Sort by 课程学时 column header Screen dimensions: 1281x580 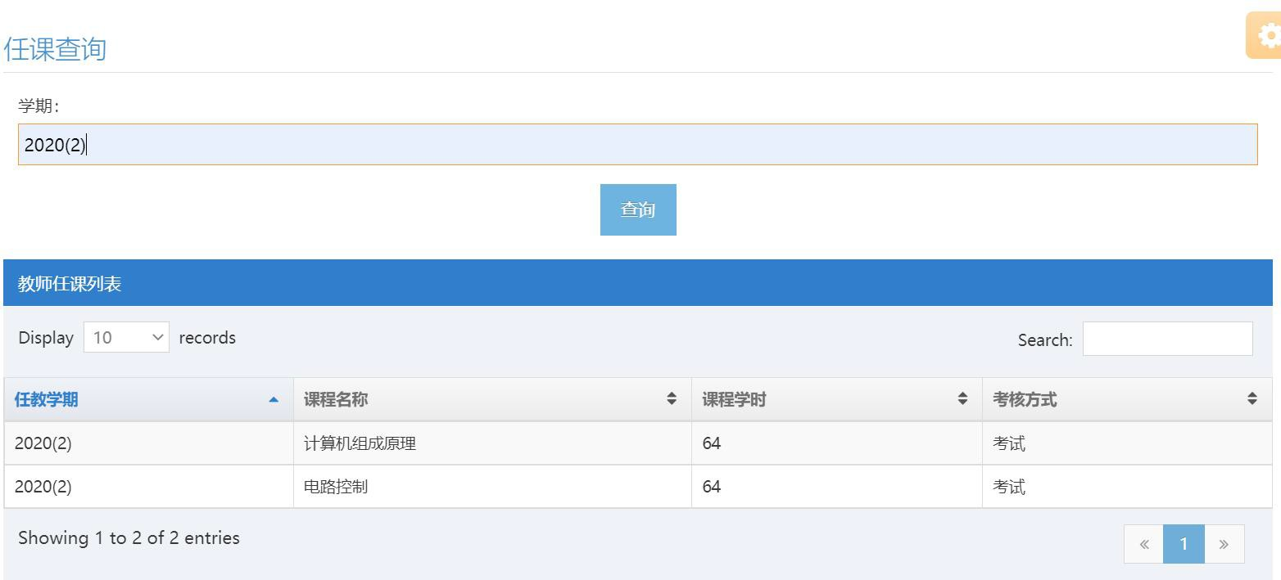coord(836,399)
